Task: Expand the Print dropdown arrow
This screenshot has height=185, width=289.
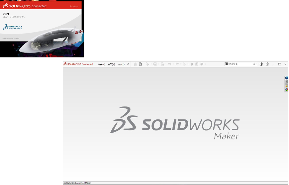Action: tap(166, 64)
